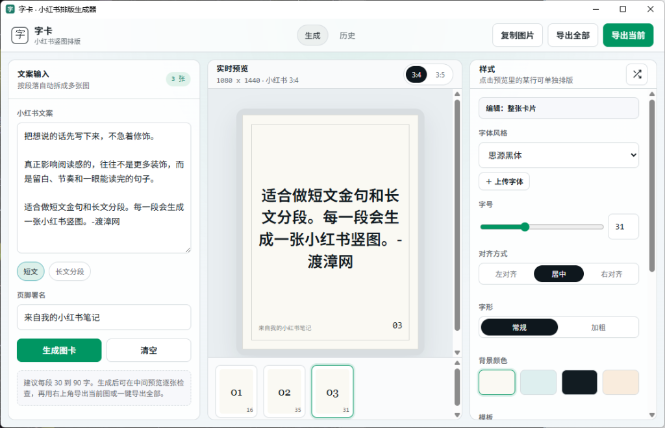The width and height of the screenshot is (665, 428).
Task: Select the 加粗 font weight
Action: pyautogui.click(x=598, y=327)
